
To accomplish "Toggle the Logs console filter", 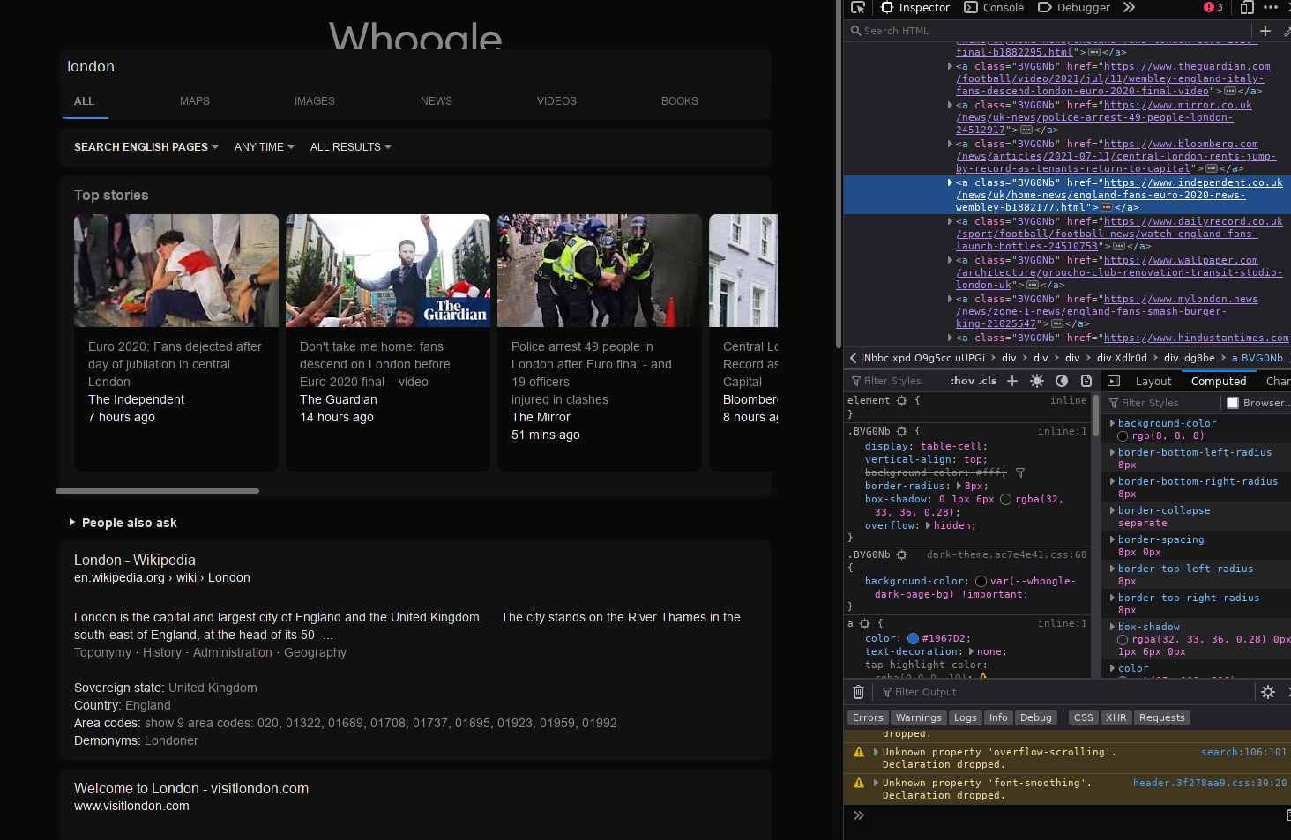I will tap(966, 717).
